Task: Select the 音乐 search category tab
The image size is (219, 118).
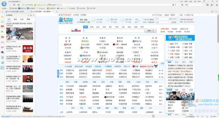Action: pos(98,27)
